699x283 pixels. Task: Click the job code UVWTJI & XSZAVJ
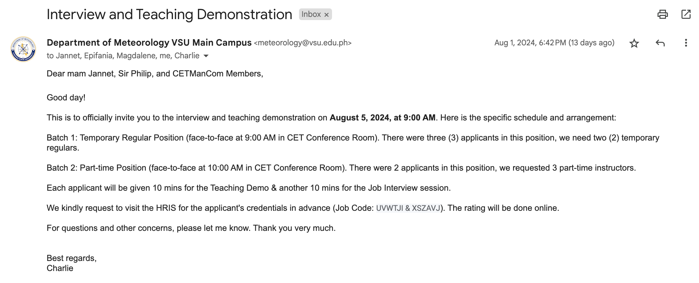(408, 208)
